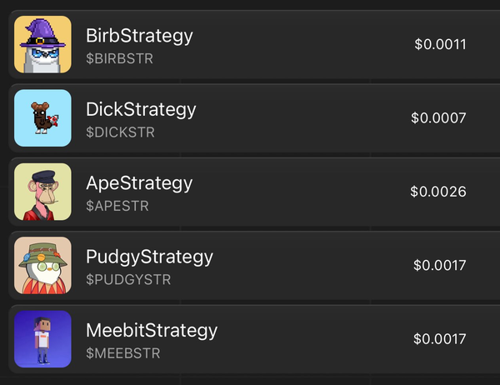Click the $0.0011 price for BirbStrategy

pos(440,44)
